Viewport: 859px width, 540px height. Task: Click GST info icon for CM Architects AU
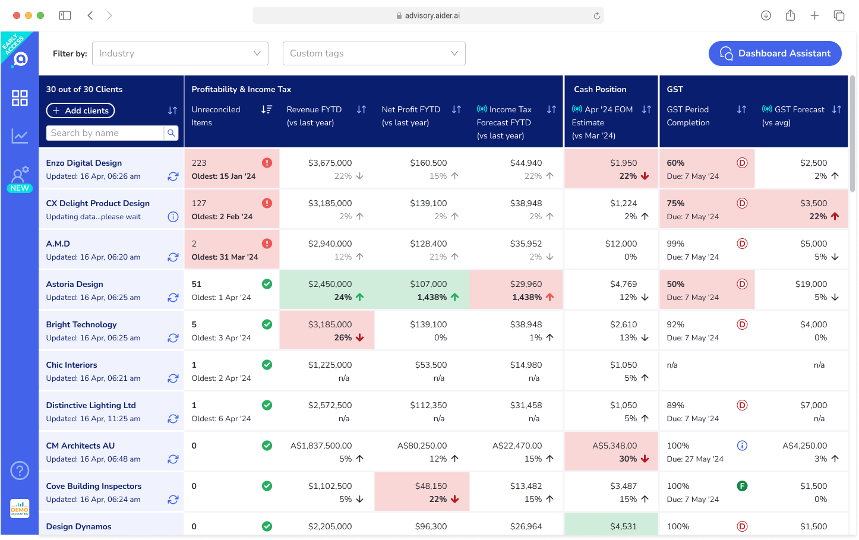742,446
